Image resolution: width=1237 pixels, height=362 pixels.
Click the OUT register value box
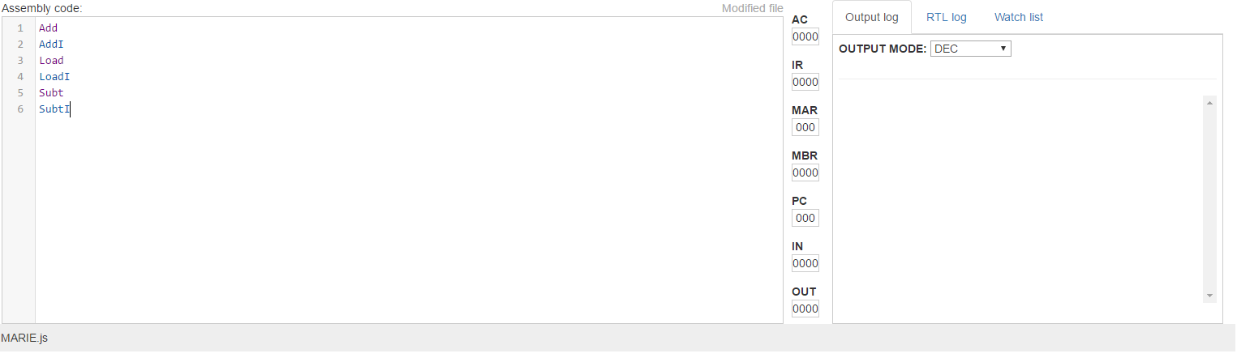click(805, 309)
